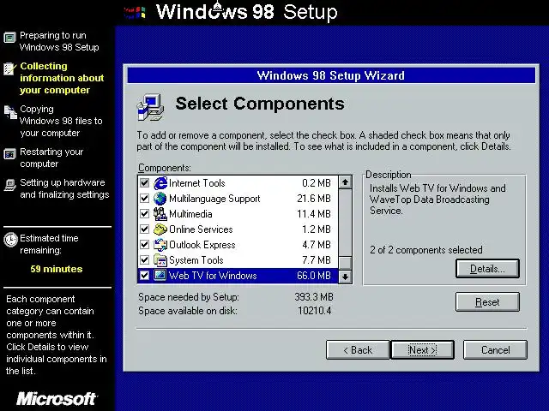Viewport: 549px width, 411px height.
Task: Click the components list scroll up arrow
Action: tap(345, 182)
